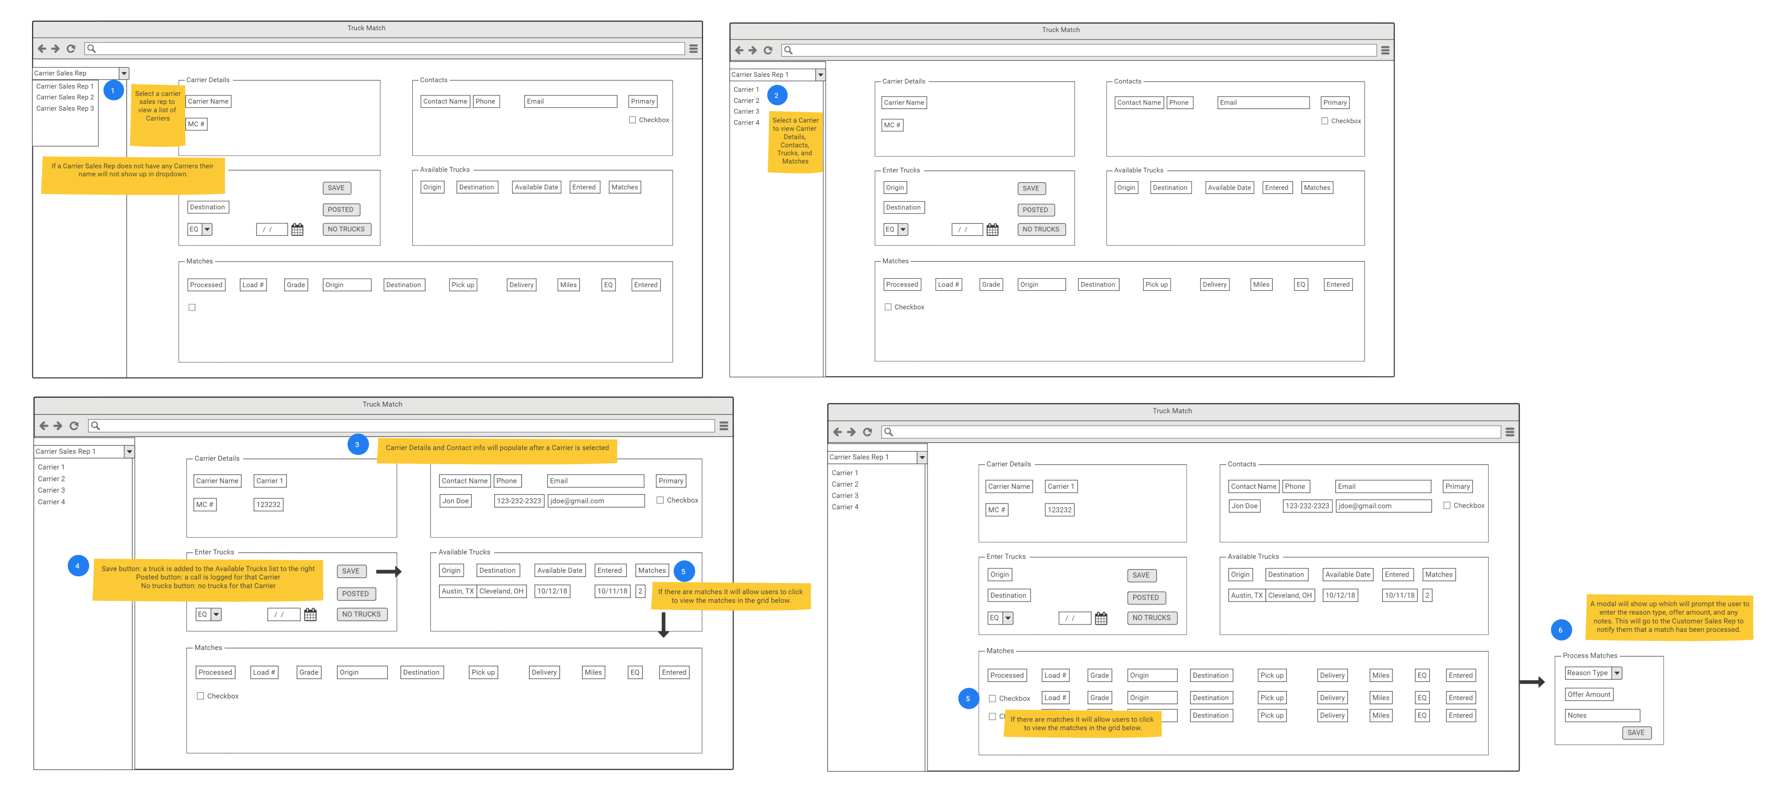Click matches count 2 in step 3 Available Trucks

click(x=640, y=591)
